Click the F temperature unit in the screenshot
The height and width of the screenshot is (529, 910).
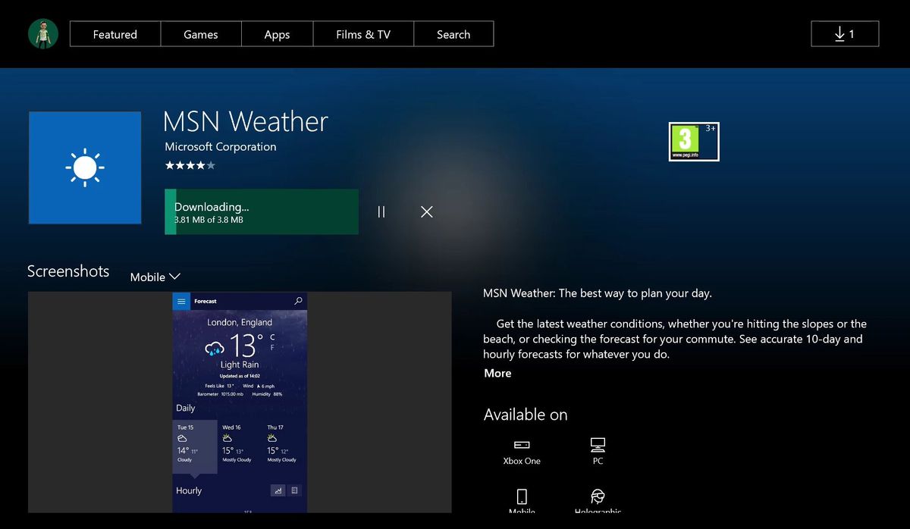click(272, 348)
